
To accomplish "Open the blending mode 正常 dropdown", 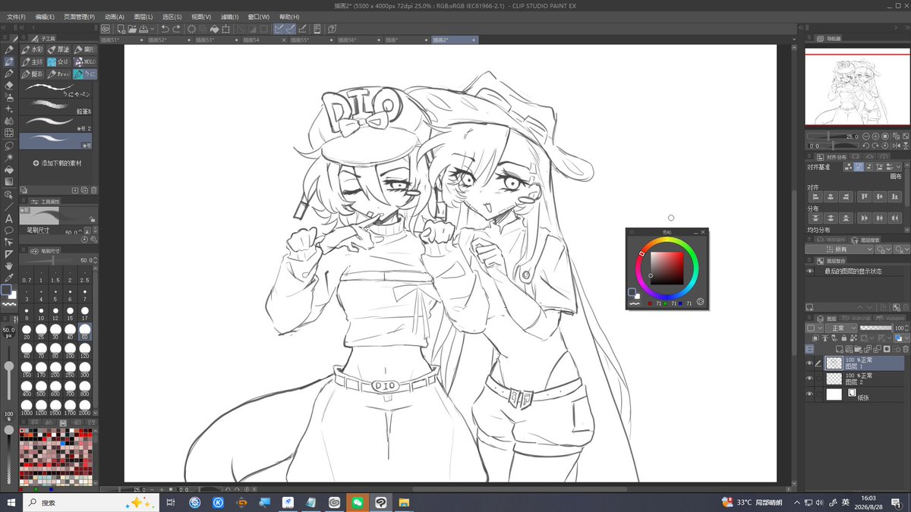I will tap(840, 328).
